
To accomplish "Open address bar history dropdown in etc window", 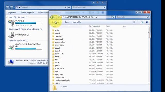I will 110,17.
